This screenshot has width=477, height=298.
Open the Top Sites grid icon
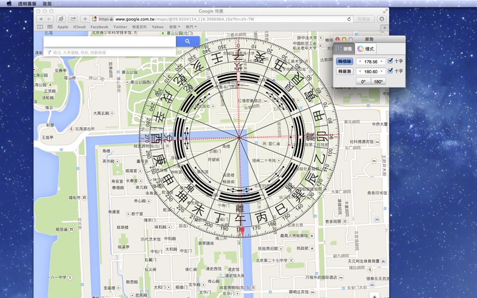pos(49,27)
